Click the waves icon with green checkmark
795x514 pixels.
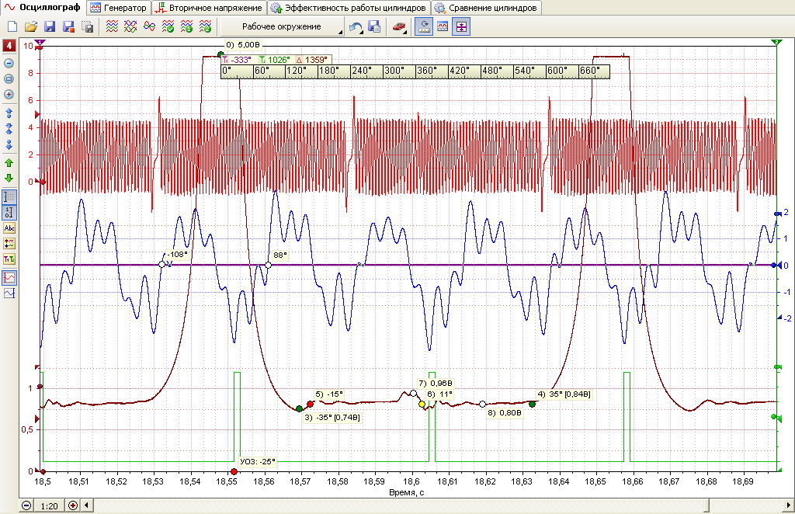point(168,27)
